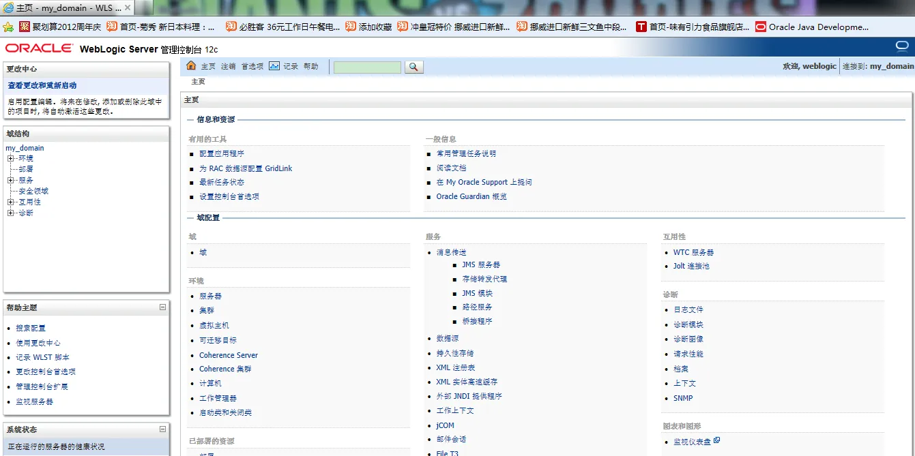Open 挪威进口新鲜三文鱼中段 bookmark

(572, 27)
